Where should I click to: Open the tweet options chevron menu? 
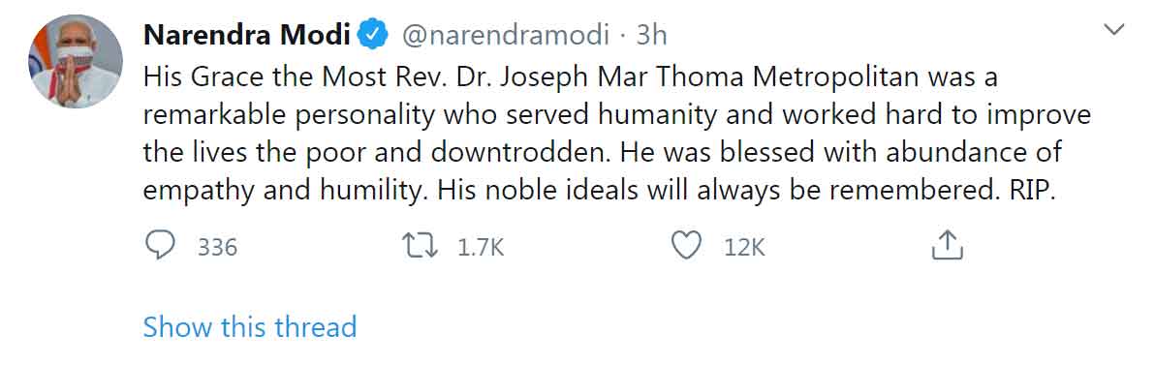pos(1113,29)
